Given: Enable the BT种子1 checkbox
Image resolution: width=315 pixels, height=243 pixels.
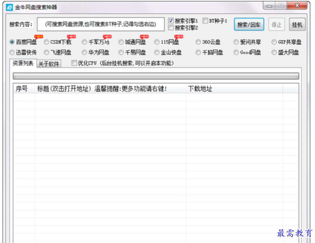Looking at the screenshot, I should tap(205, 21).
